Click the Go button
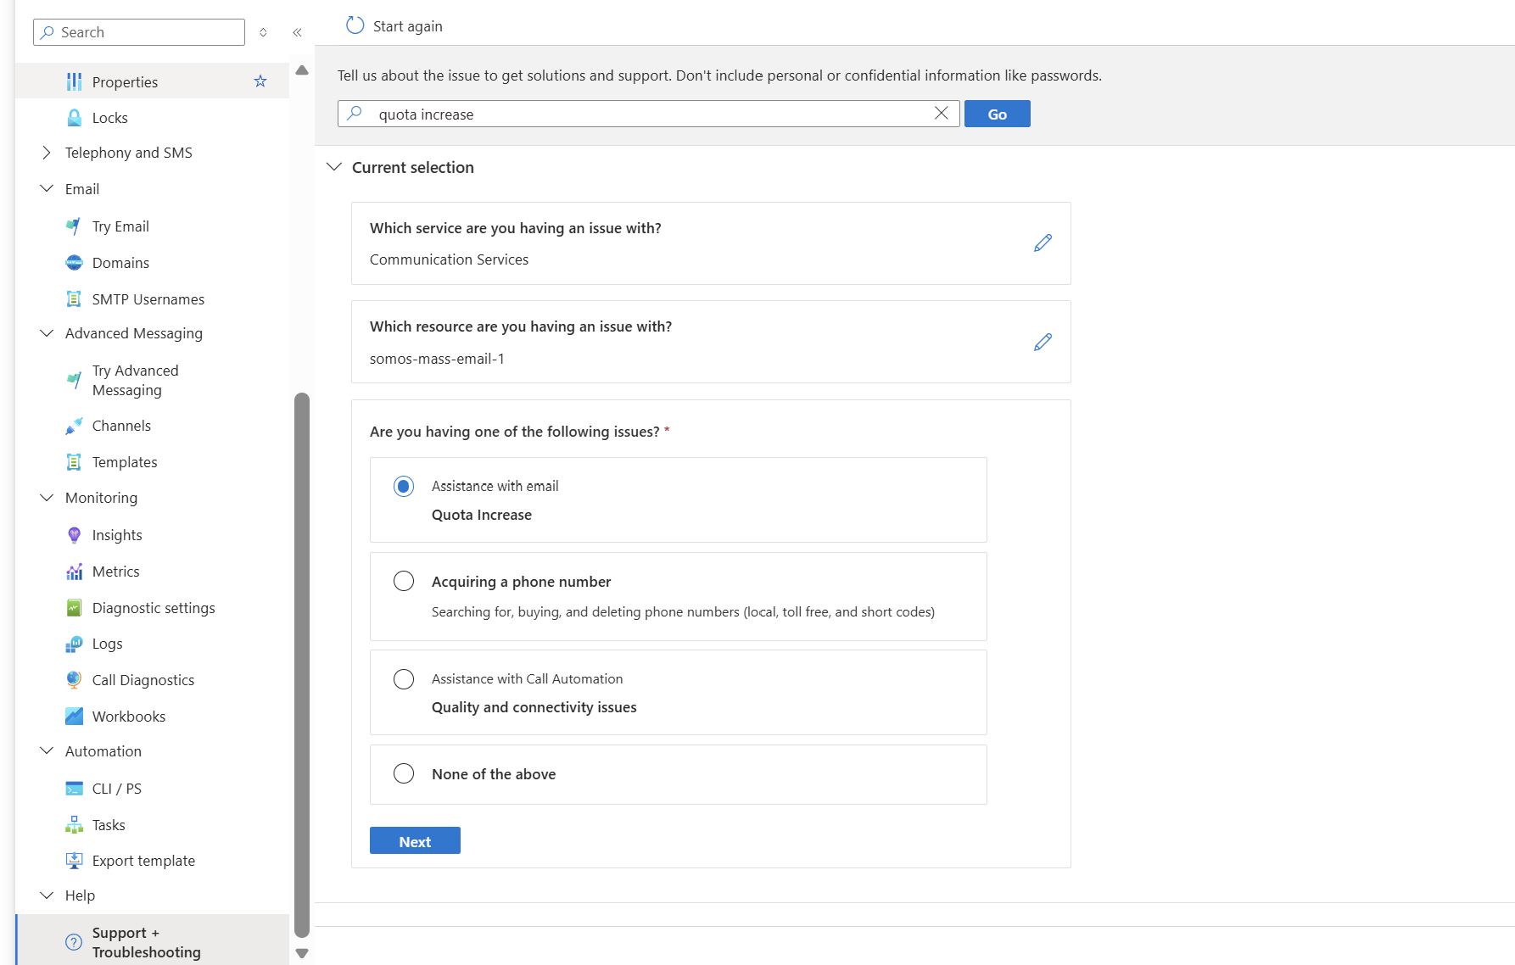1515x965 pixels. (997, 114)
